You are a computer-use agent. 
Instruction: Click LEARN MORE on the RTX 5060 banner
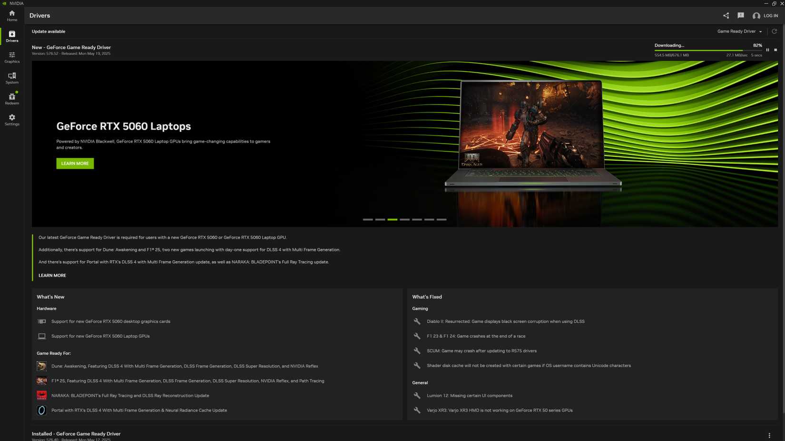[x=75, y=163]
